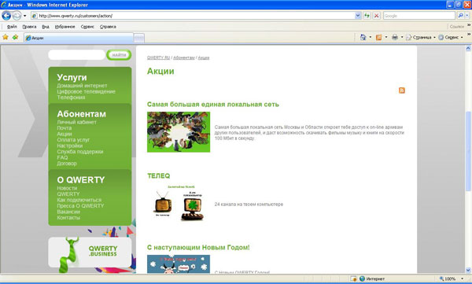Screen dimensions: 472x284
Task: Click the blank New Tab button
Action: pos(138,38)
